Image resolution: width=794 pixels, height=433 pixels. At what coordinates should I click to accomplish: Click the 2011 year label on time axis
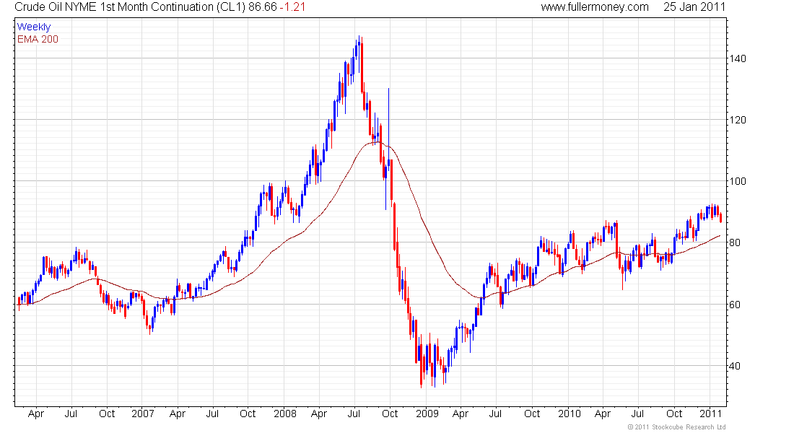pyautogui.click(x=710, y=414)
